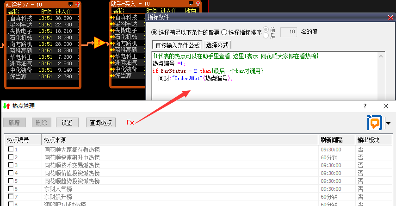Image resolution: width=396 pixels, height=206 pixels.
Task: Click the ranking count field showing 10
Action: click(289, 32)
